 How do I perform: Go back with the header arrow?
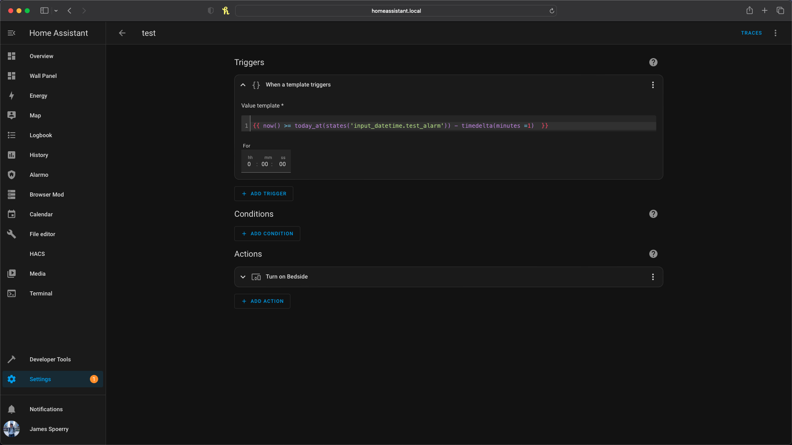coord(122,33)
